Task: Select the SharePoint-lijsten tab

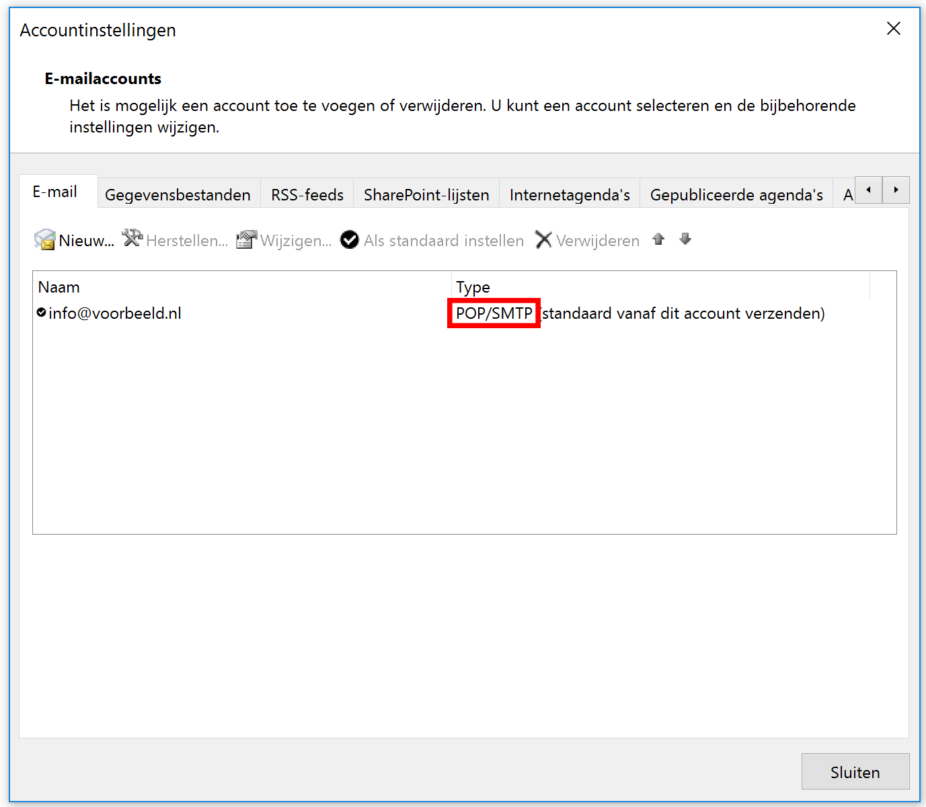Action: (x=426, y=195)
